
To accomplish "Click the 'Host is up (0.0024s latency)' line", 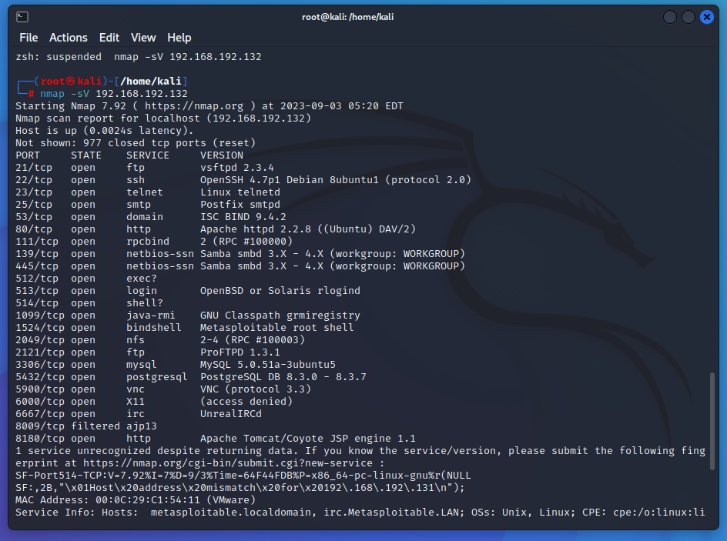I will (104, 131).
